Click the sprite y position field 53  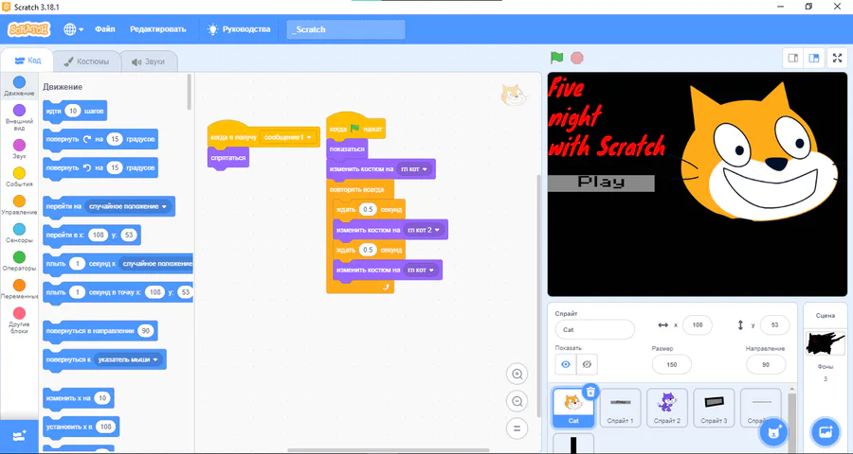coord(774,324)
